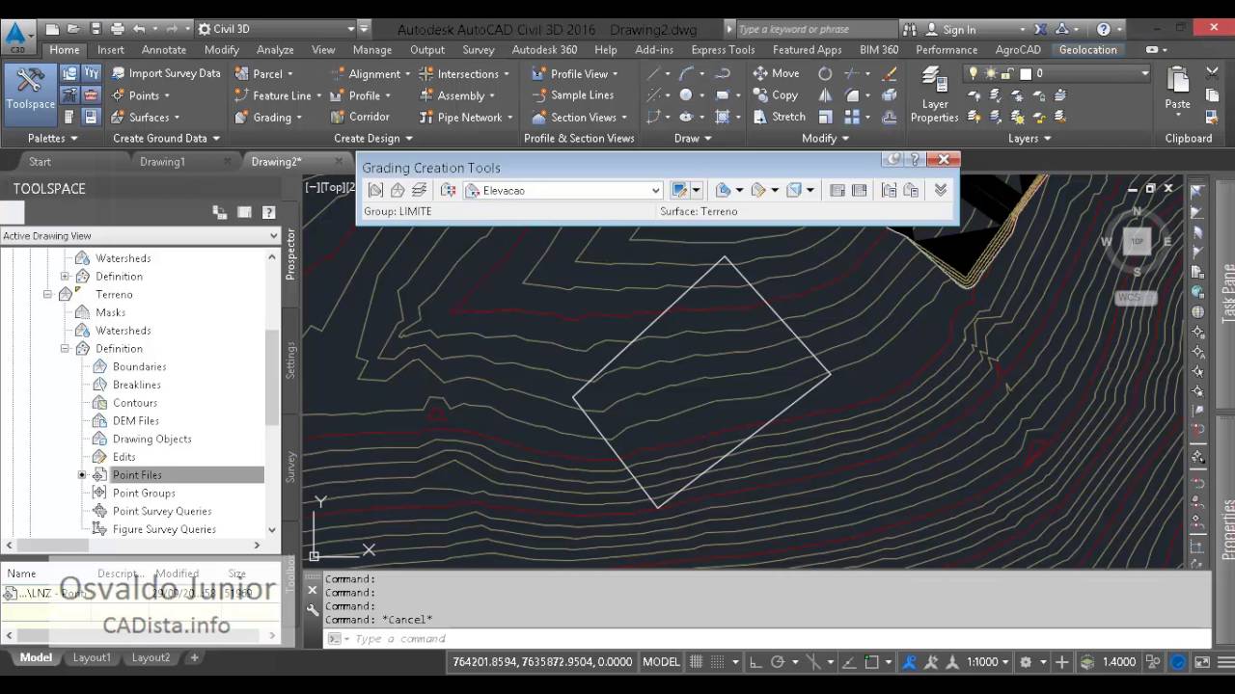Viewport: 1235px width, 694px height.
Task: Select the Stretch tool
Action: pyautogui.click(x=779, y=117)
